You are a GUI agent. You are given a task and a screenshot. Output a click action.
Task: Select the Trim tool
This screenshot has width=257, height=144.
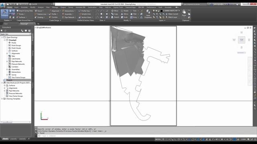tap(134, 11)
